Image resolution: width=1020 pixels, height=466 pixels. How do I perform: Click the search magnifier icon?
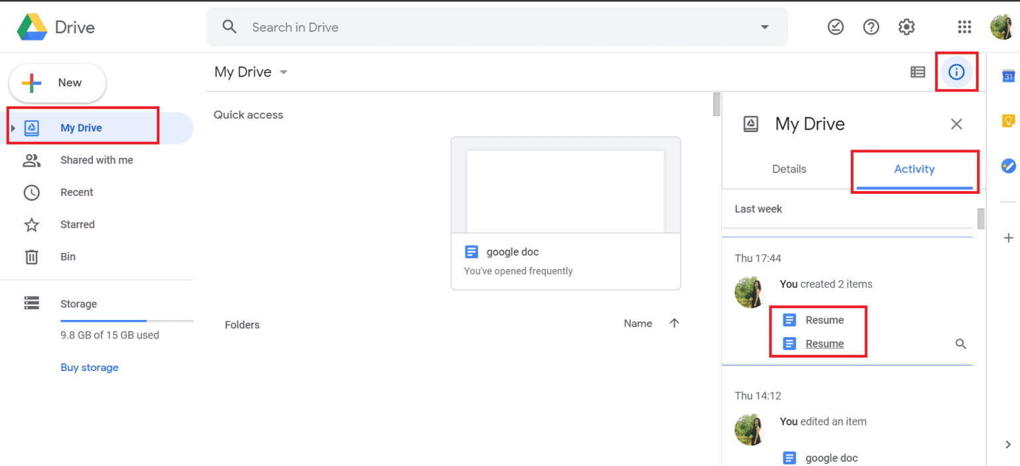click(230, 27)
